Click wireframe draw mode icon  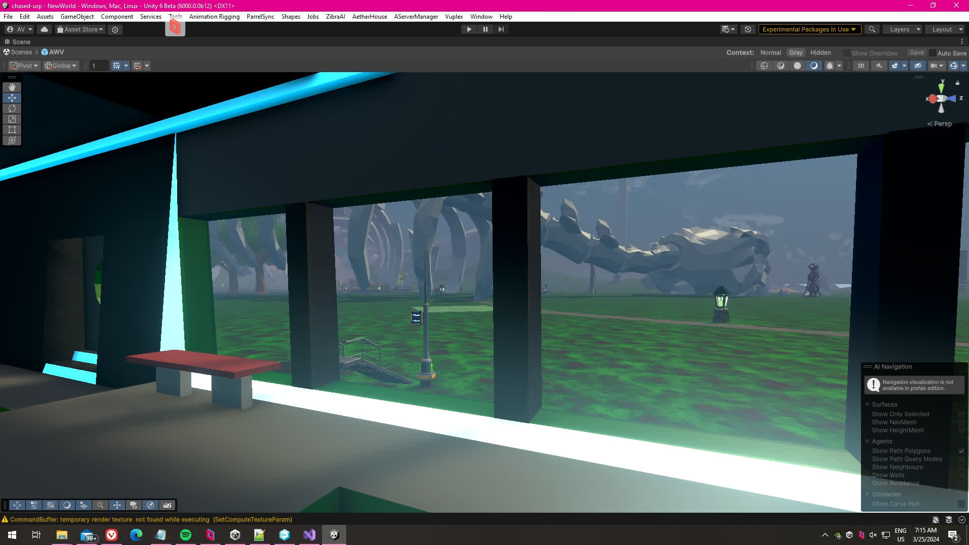(x=764, y=66)
